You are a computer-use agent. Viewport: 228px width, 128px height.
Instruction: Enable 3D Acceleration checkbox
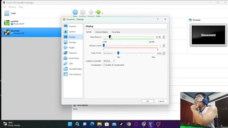pyautogui.click(x=104, y=65)
